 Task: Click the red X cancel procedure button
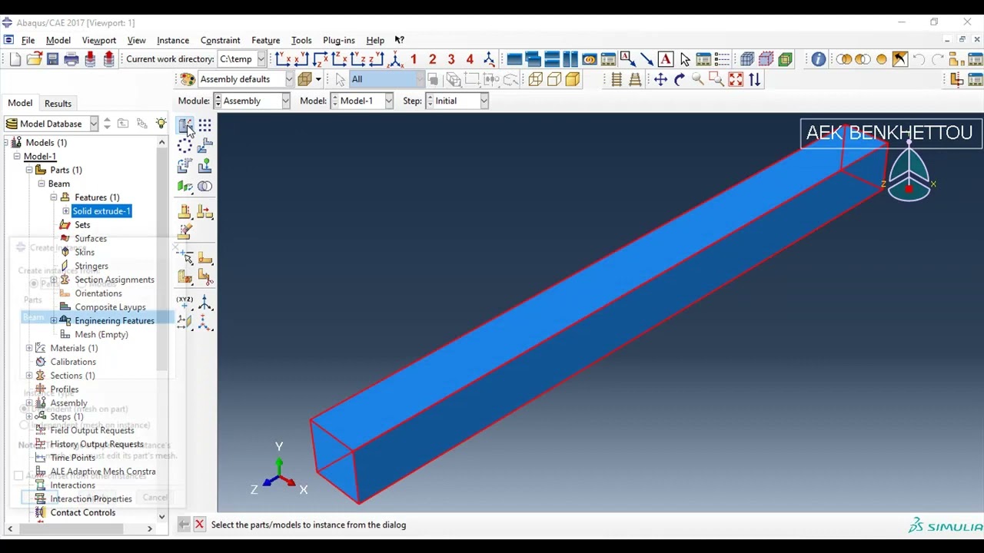[199, 525]
